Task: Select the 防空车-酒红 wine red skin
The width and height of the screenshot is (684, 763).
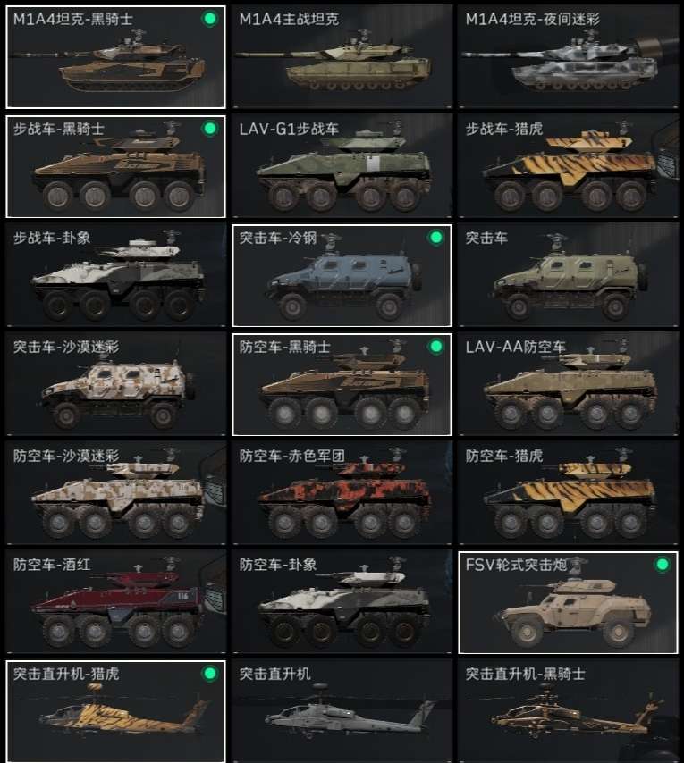Action: pos(115,602)
